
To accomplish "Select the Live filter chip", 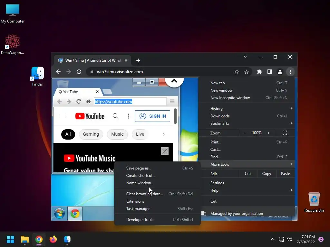I will coord(140,134).
